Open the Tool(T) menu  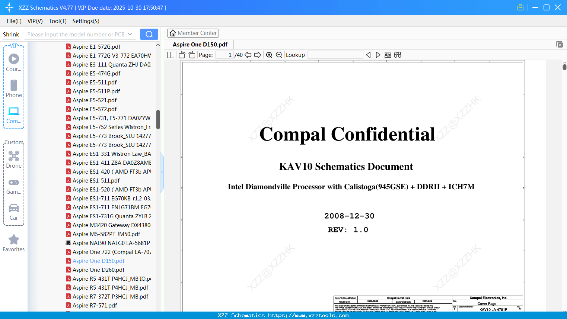[58, 21]
